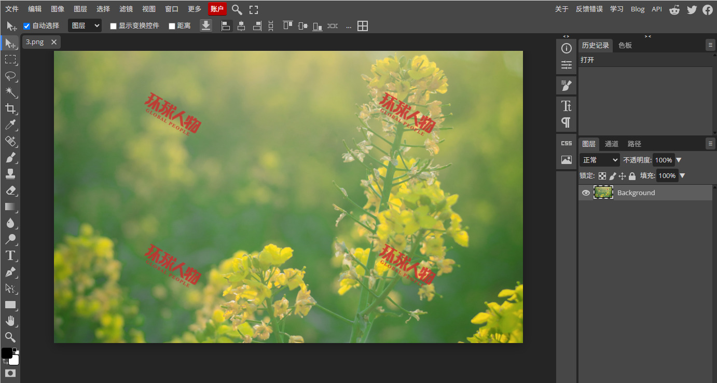Toggle the lock all padlock icon
717x383 pixels.
[x=632, y=176]
